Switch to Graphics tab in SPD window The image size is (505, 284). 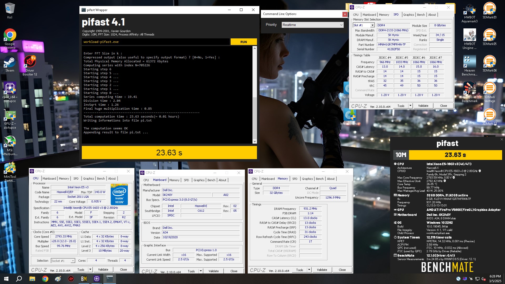click(x=408, y=15)
